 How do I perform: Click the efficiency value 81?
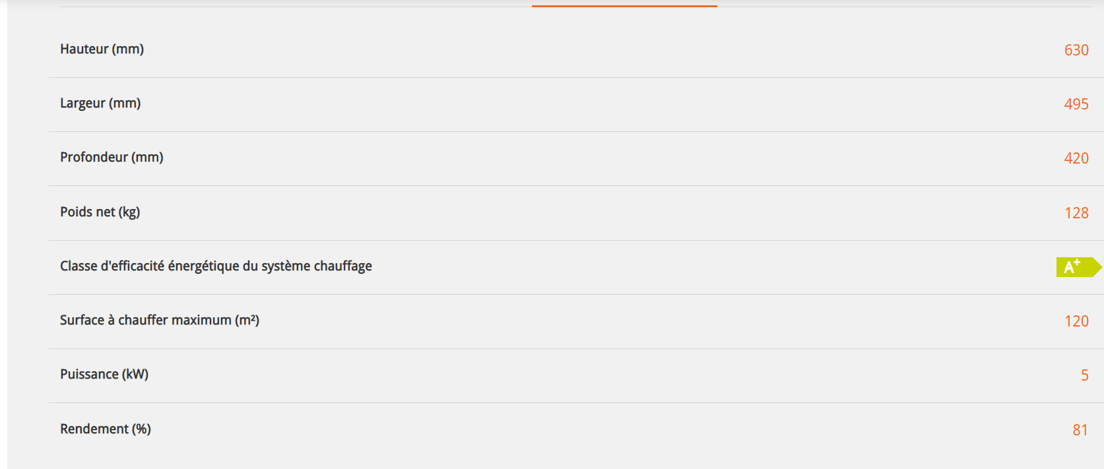pos(1080,430)
